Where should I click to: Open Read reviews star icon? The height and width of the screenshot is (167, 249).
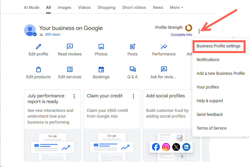coord(70,47)
